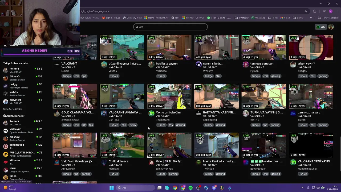Open My files - OneDrive bookmark
Image resolution: width=341 pixels, height=192 pixels.
pos(193,18)
